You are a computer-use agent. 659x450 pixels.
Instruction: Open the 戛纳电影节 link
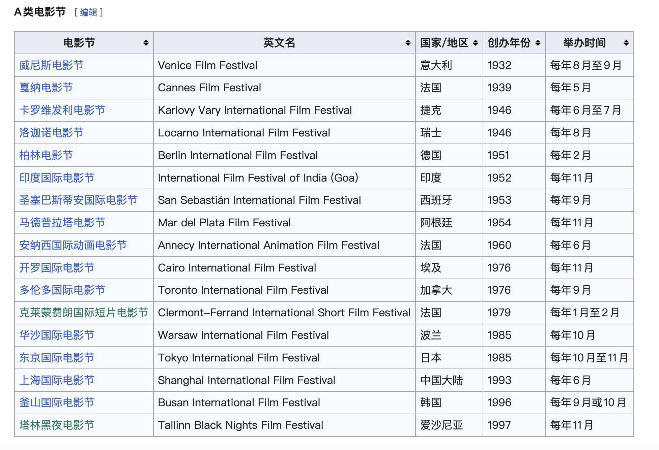tap(46, 88)
